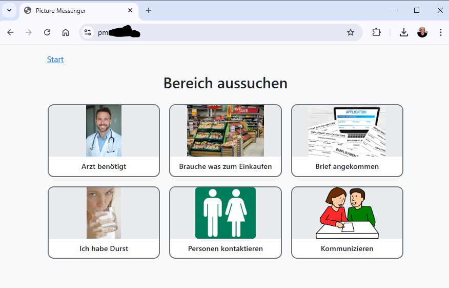Click the application forms image

click(x=347, y=131)
